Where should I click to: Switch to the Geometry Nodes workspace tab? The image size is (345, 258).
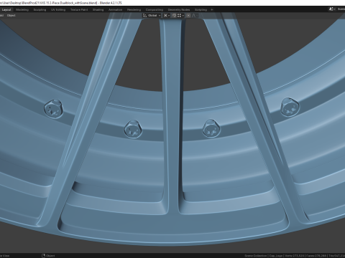click(x=179, y=10)
